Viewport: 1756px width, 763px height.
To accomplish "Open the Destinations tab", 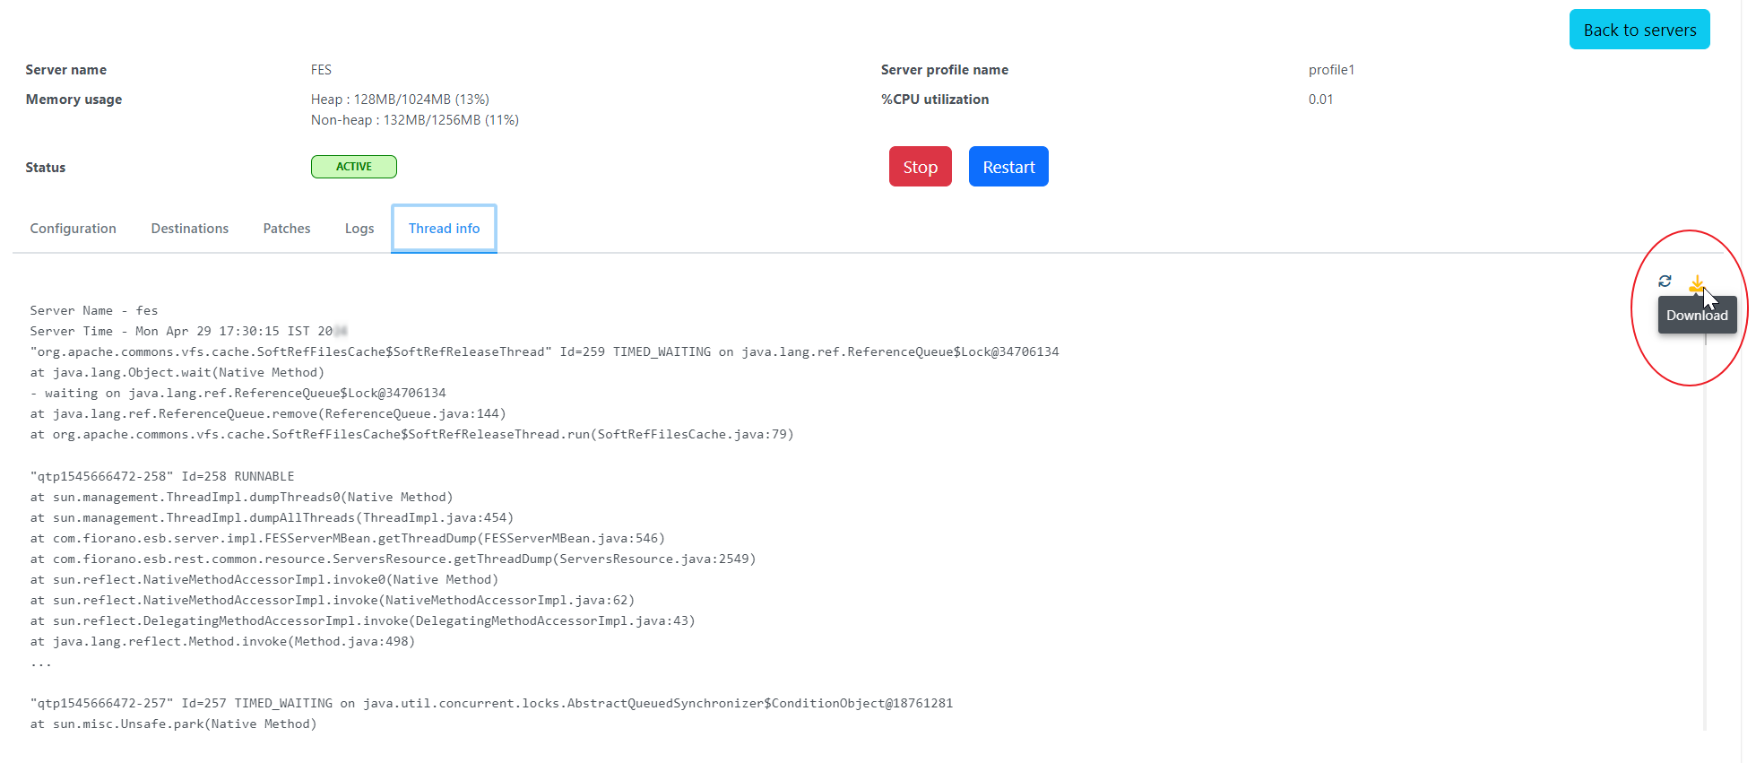I will point(189,229).
